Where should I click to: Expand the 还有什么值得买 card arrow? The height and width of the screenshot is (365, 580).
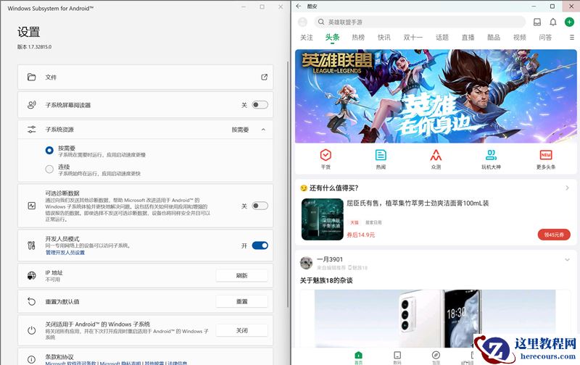click(567, 188)
